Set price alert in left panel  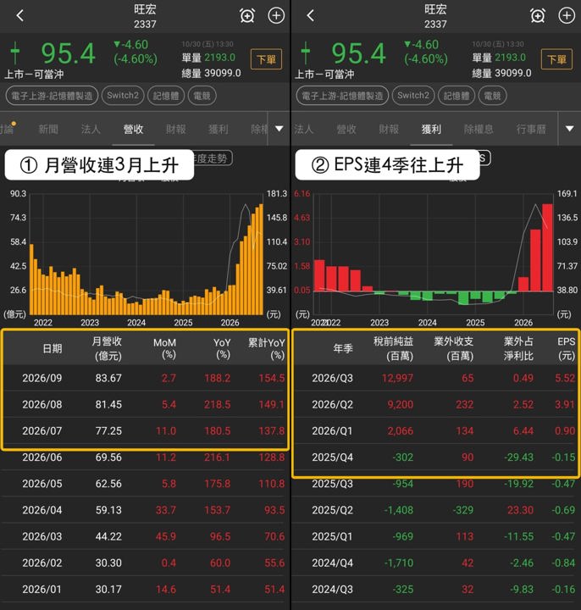tap(247, 15)
